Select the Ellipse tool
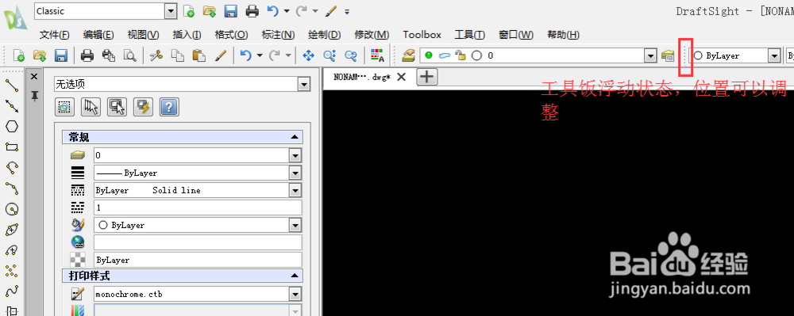This screenshot has height=316, width=794. [x=12, y=230]
